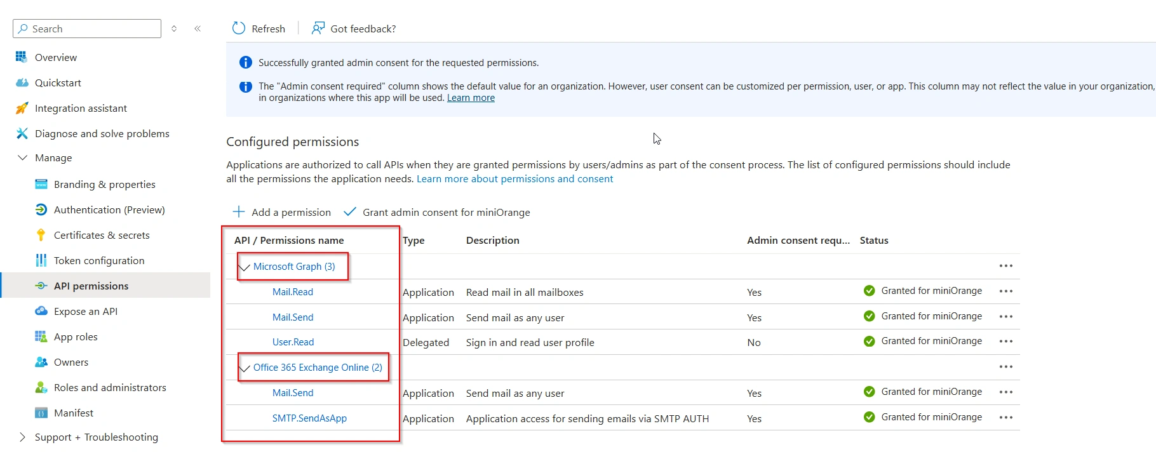The image size is (1156, 459).
Task: Open Mail.Send permission under Microsoft Graph
Action: [293, 317]
